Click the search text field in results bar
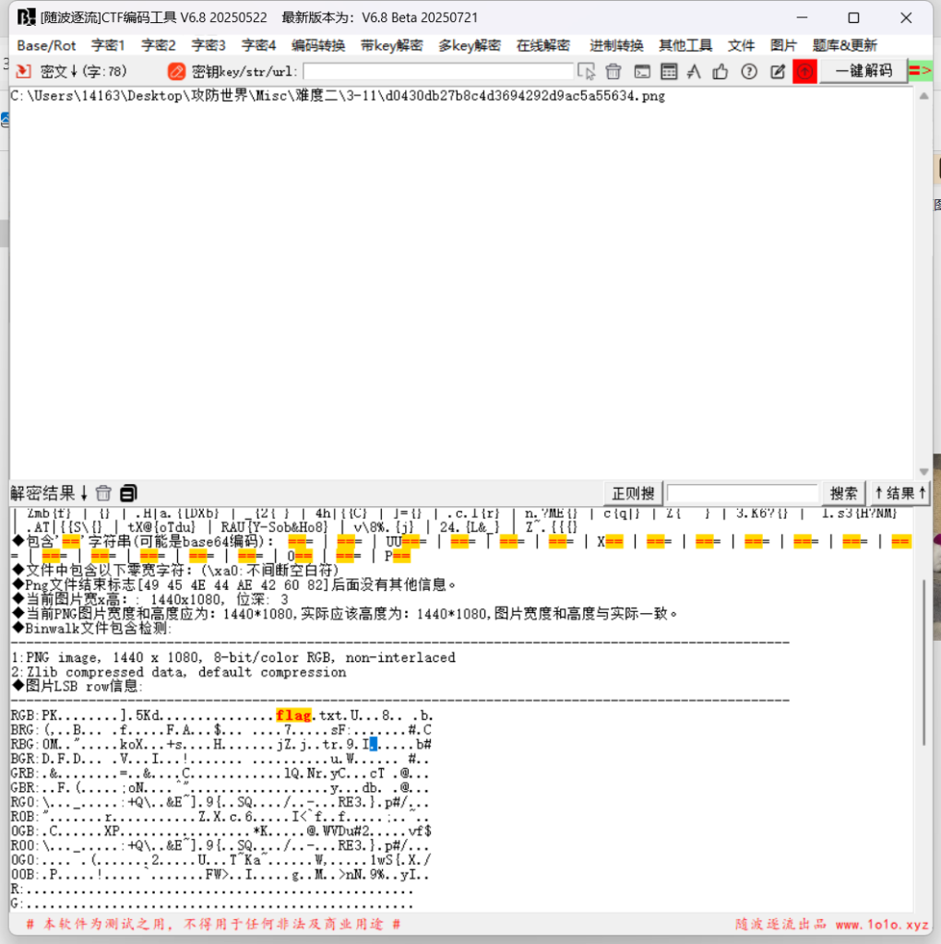Viewport: 941px width, 944px height. (742, 493)
